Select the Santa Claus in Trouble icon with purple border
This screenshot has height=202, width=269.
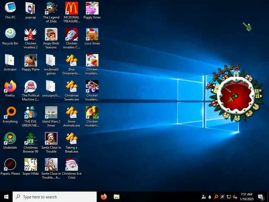[x=51, y=143]
